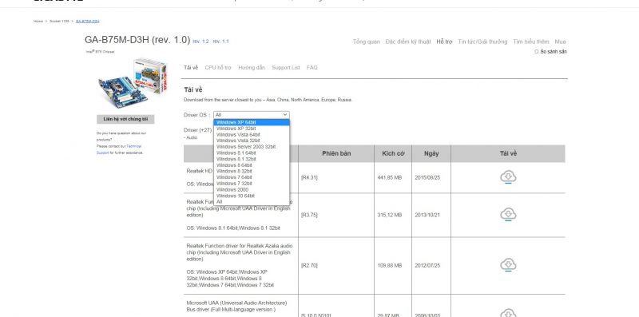Screen dimensions: 639x317
Task: Go to Tìm hiểu thêm section
Action: (x=531, y=42)
